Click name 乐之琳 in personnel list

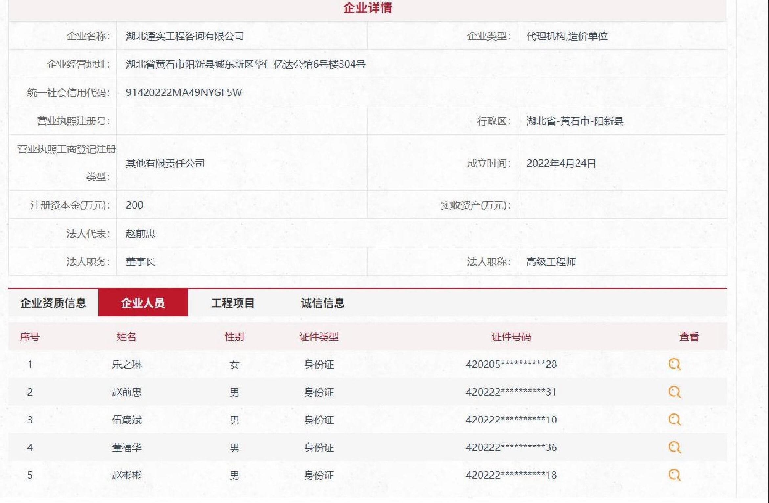pyautogui.click(x=126, y=365)
